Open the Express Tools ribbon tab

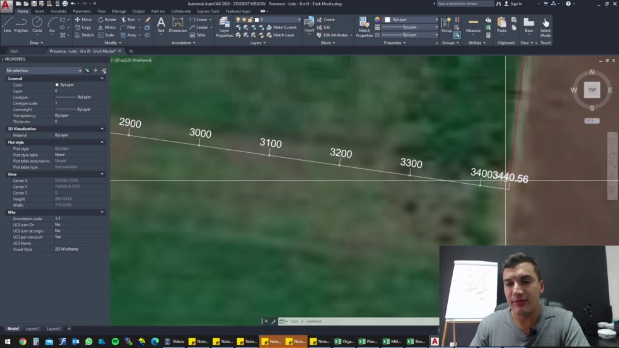point(208,11)
